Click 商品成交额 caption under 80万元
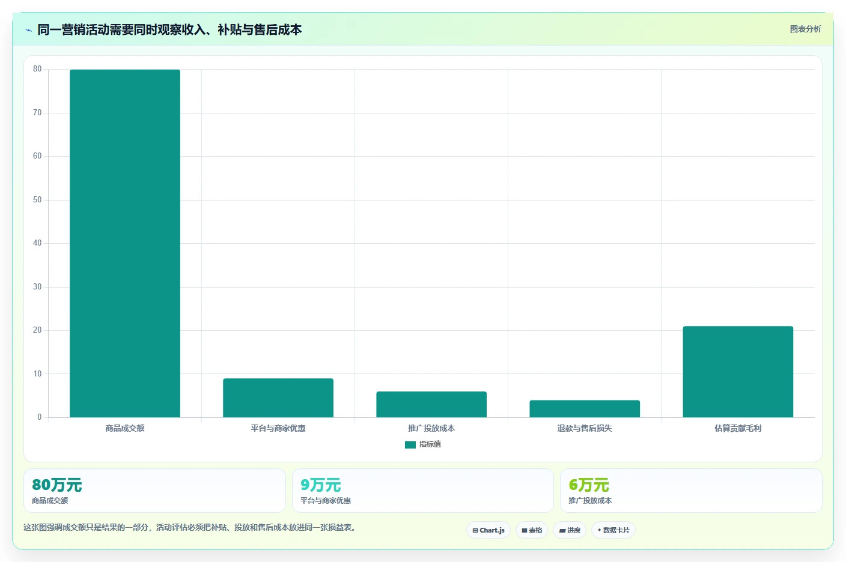This screenshot has width=846, height=562. (50, 501)
